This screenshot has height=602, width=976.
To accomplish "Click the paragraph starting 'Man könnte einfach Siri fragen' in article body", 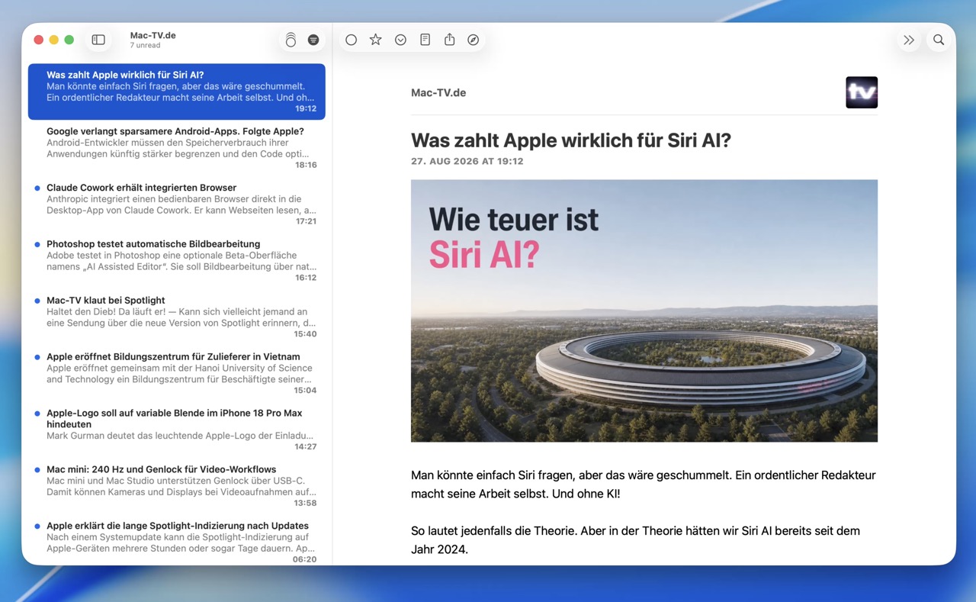I will pos(644,484).
